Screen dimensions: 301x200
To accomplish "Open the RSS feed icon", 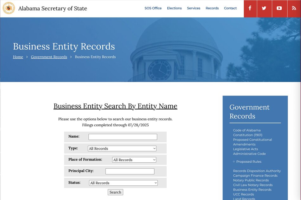I will click(x=294, y=9).
